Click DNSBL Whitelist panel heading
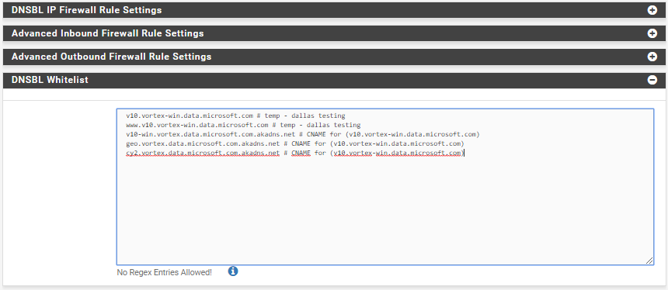Image resolution: width=668 pixels, height=290 pixels. pos(50,80)
